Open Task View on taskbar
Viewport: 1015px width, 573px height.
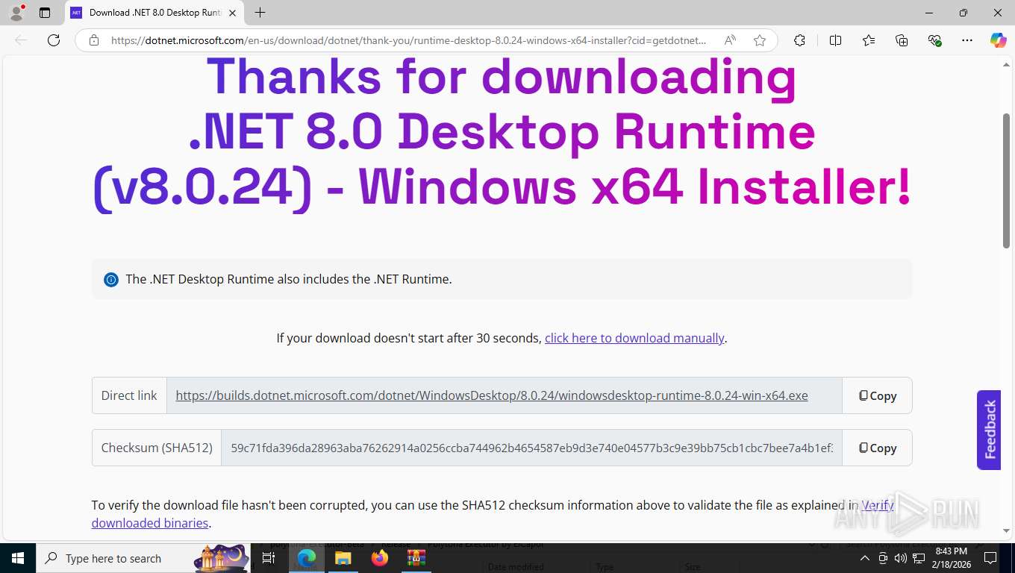(269, 558)
